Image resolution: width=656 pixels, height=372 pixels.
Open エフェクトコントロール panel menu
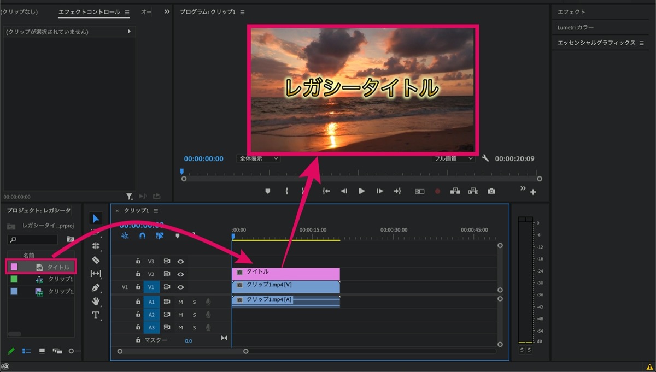pyautogui.click(x=127, y=12)
